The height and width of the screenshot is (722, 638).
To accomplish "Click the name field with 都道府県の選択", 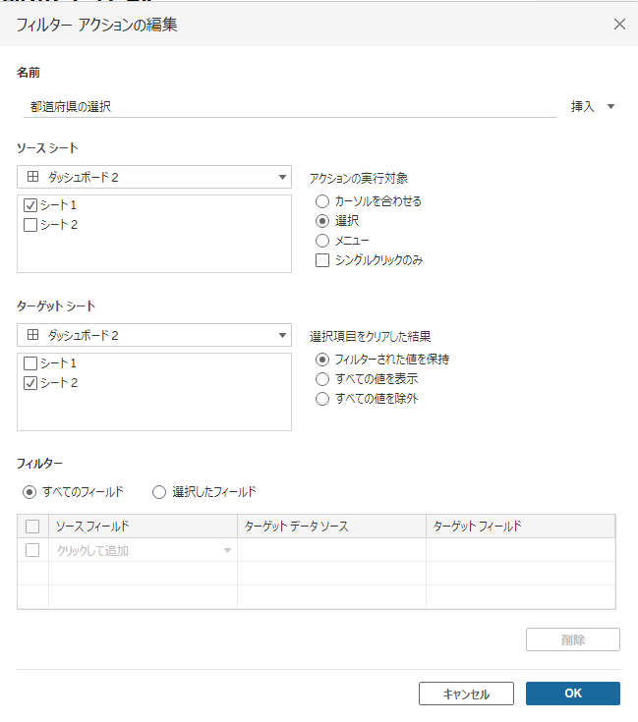I will pyautogui.click(x=287, y=106).
